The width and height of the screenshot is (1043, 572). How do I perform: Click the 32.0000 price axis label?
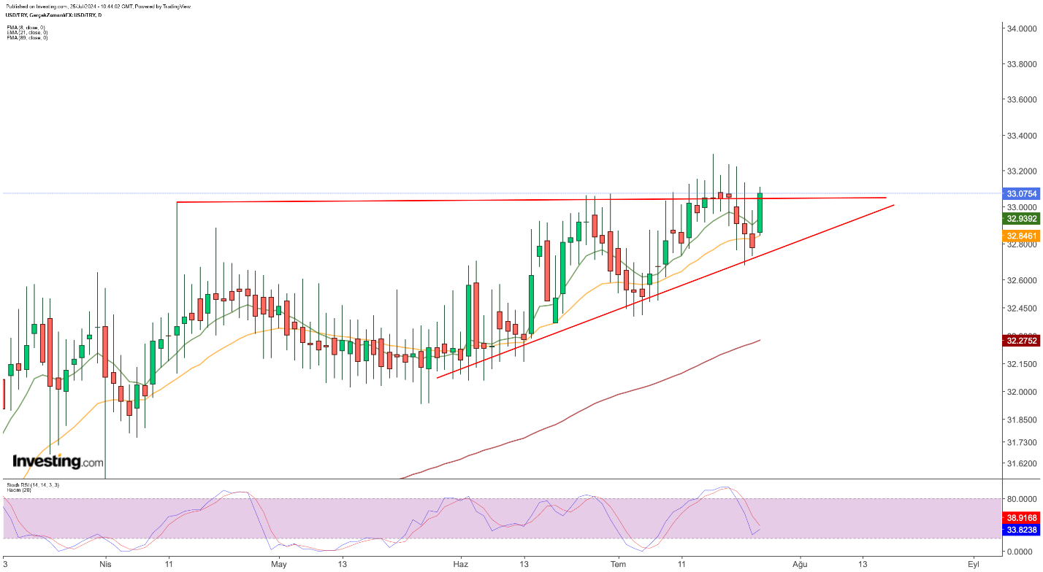tap(1023, 393)
